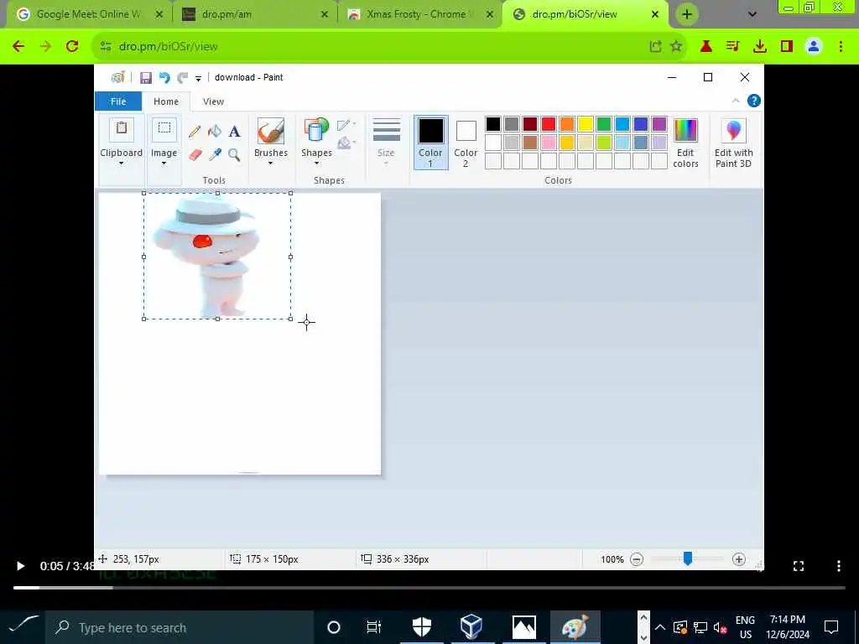
Task: Click the Brushes tool icon
Action: [x=271, y=131]
